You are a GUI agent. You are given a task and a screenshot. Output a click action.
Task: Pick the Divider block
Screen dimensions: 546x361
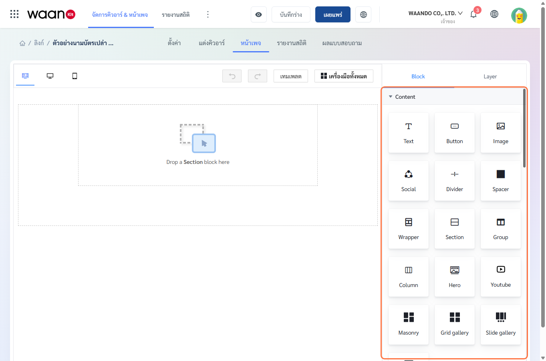click(455, 181)
